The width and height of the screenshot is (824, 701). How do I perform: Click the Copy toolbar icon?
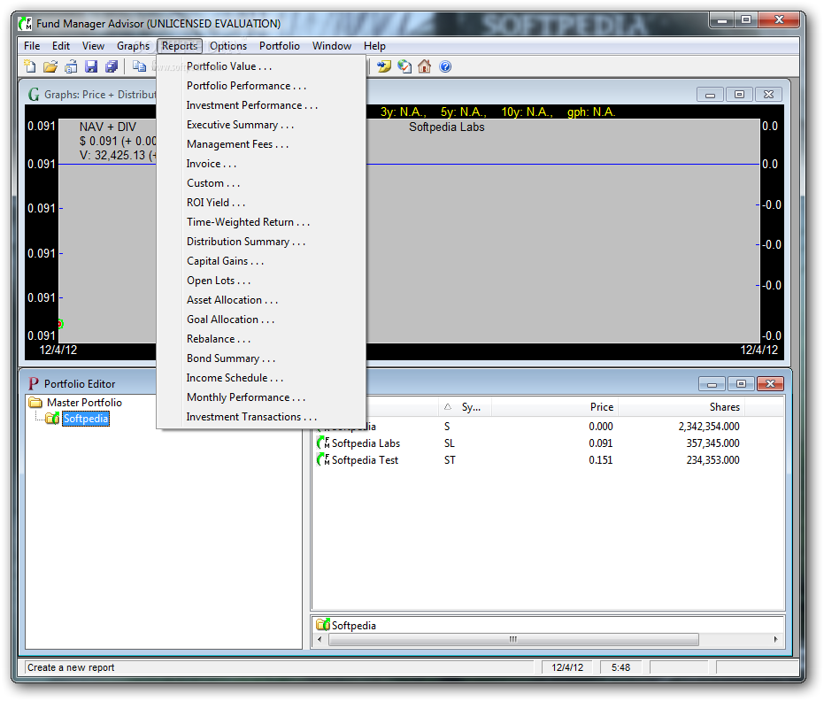pyautogui.click(x=139, y=66)
